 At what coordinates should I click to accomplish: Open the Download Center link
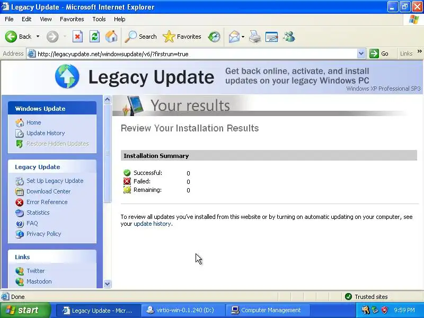[49, 191]
